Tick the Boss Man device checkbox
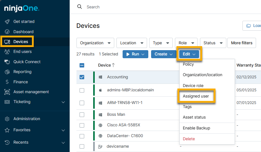 point(82,115)
